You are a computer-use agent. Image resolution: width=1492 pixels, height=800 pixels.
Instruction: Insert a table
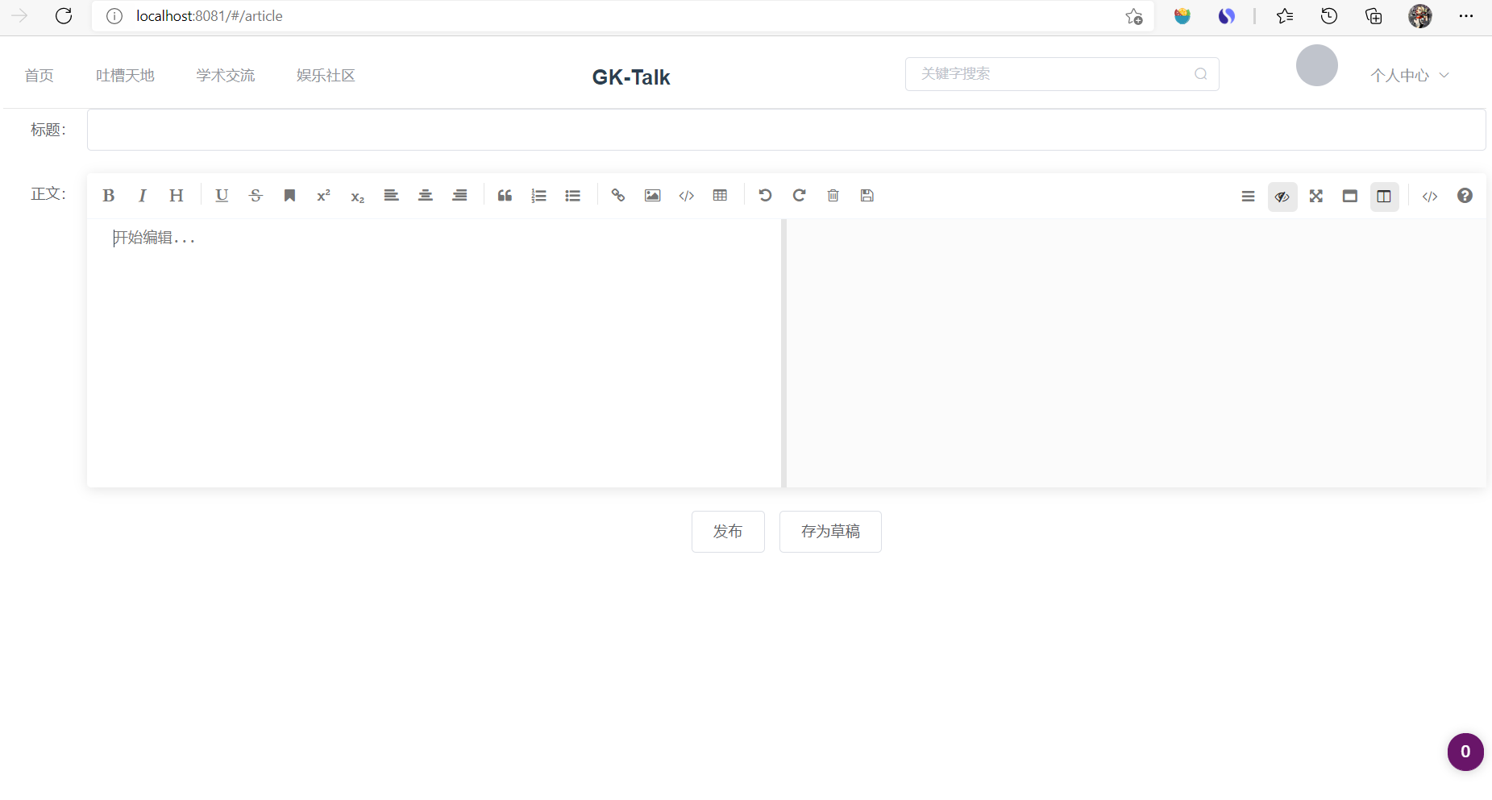click(720, 195)
